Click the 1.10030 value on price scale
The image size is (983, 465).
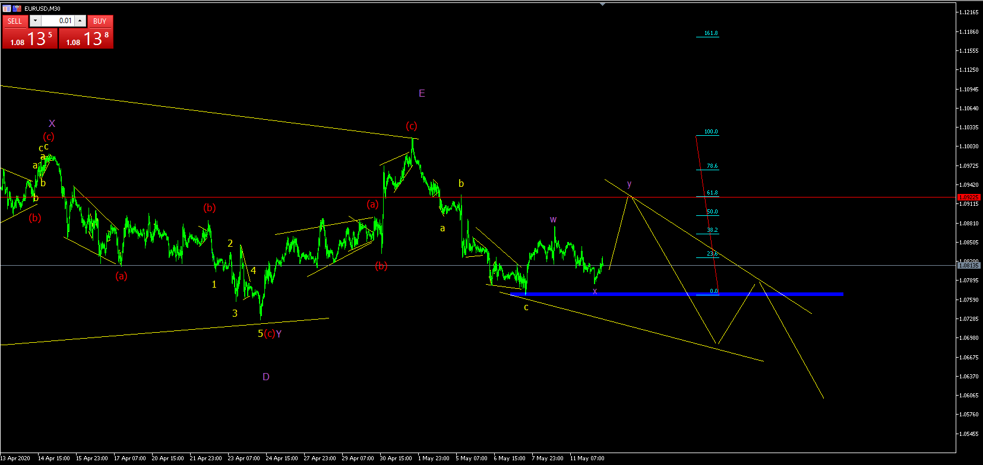point(968,146)
